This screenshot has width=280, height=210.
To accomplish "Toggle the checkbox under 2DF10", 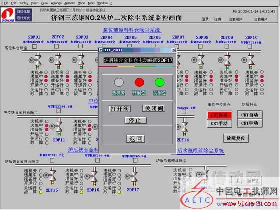I will click(250, 46).
